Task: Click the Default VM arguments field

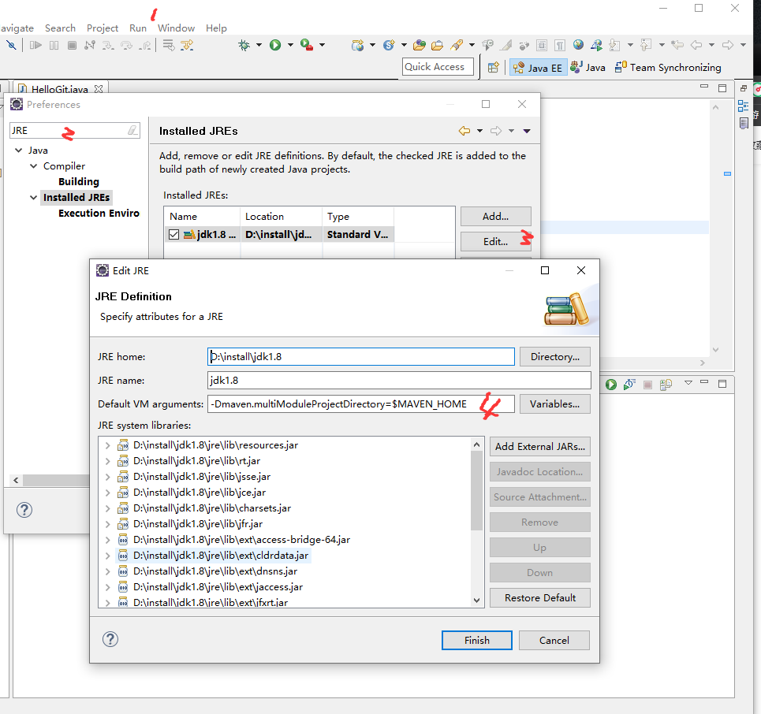Action: coord(360,404)
